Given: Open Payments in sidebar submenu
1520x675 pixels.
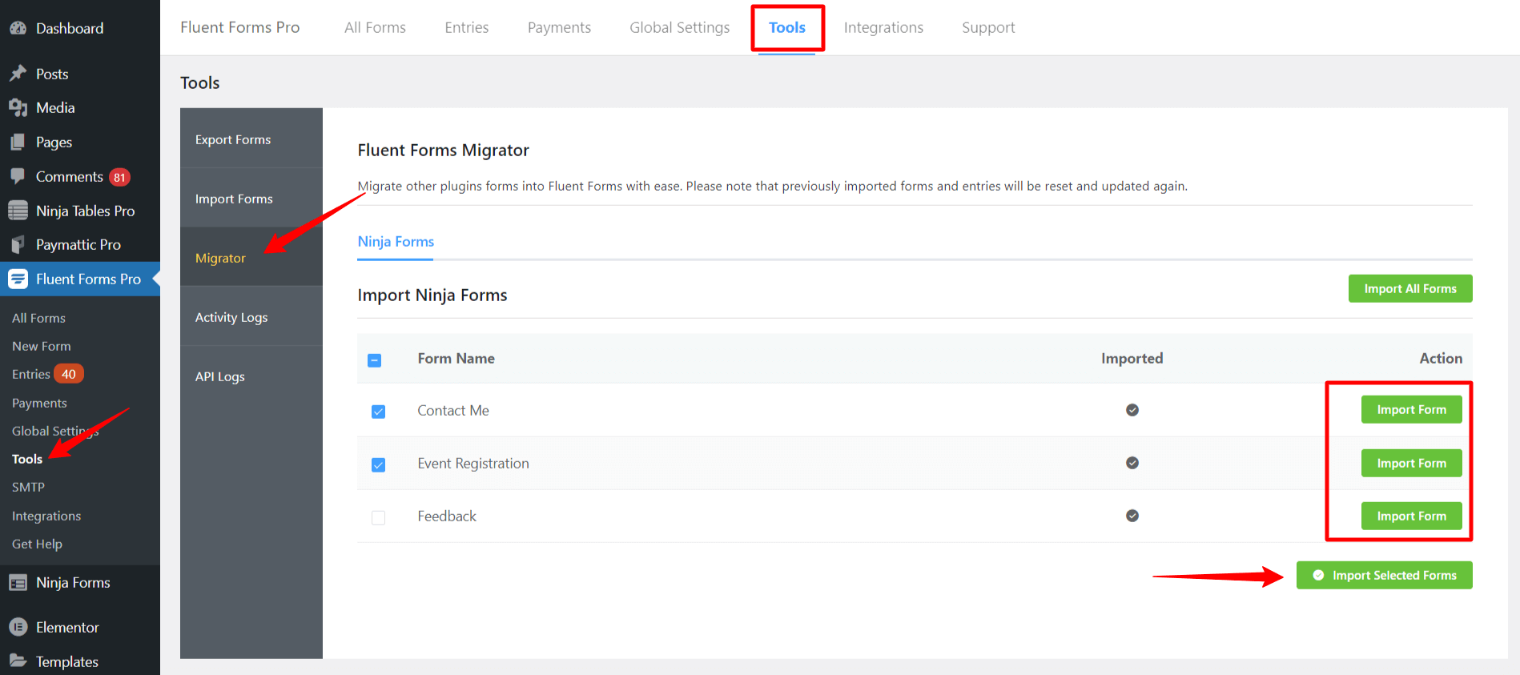Looking at the screenshot, I should click(x=39, y=403).
